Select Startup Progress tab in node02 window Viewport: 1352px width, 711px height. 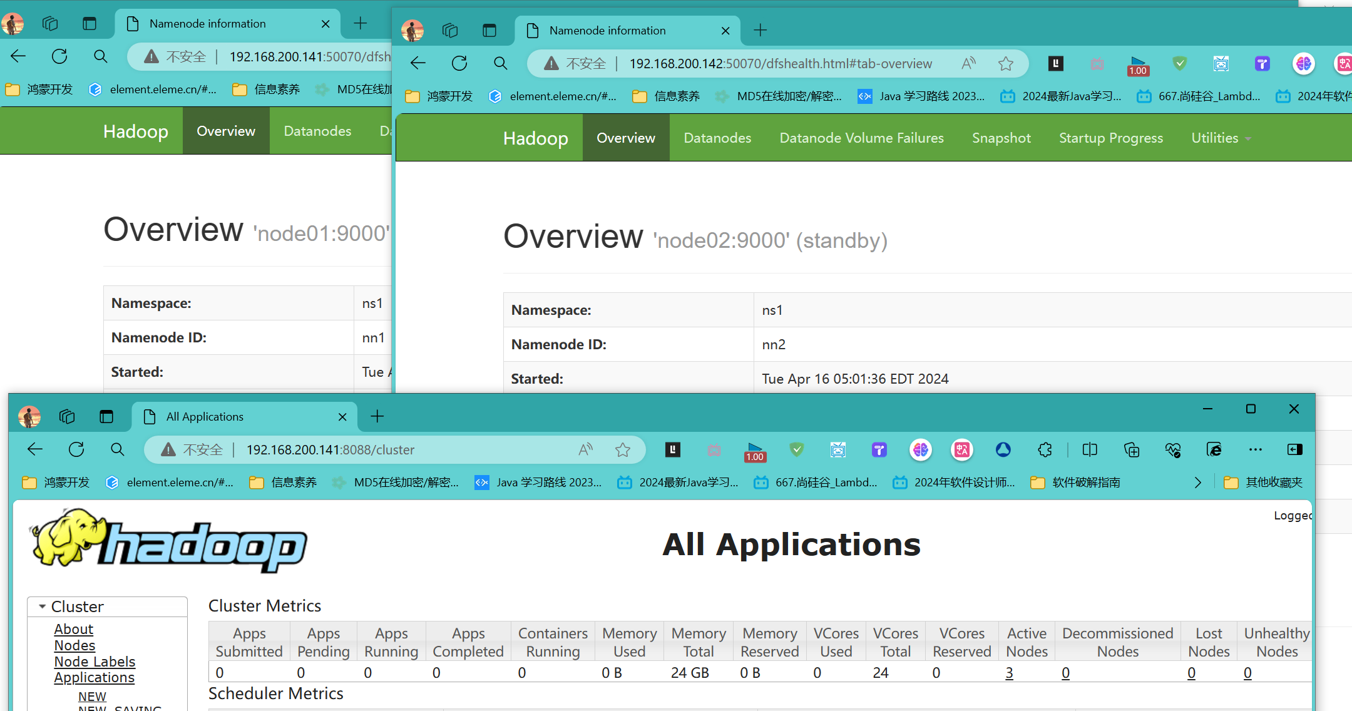1110,138
